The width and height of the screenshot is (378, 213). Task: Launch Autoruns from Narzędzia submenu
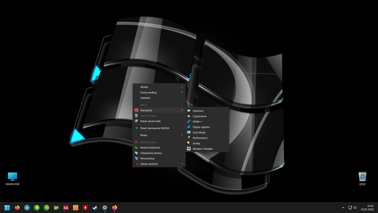pyautogui.click(x=207, y=111)
